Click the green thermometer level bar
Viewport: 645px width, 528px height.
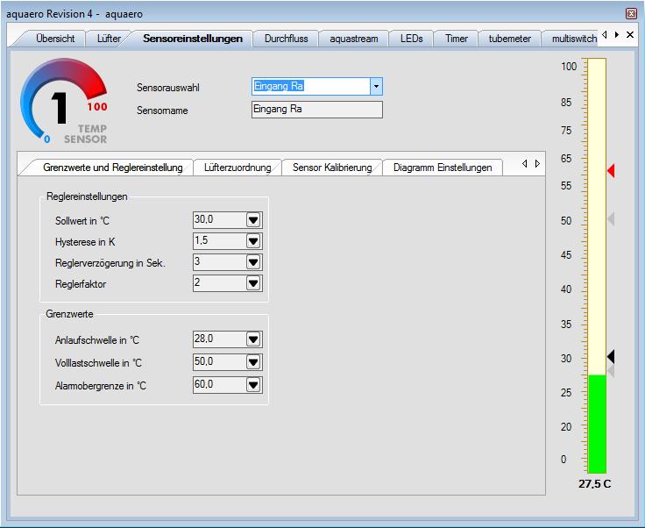(x=597, y=424)
